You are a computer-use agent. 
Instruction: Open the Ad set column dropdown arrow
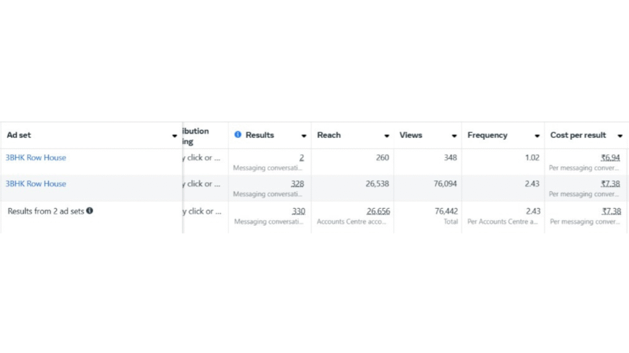[x=174, y=136]
